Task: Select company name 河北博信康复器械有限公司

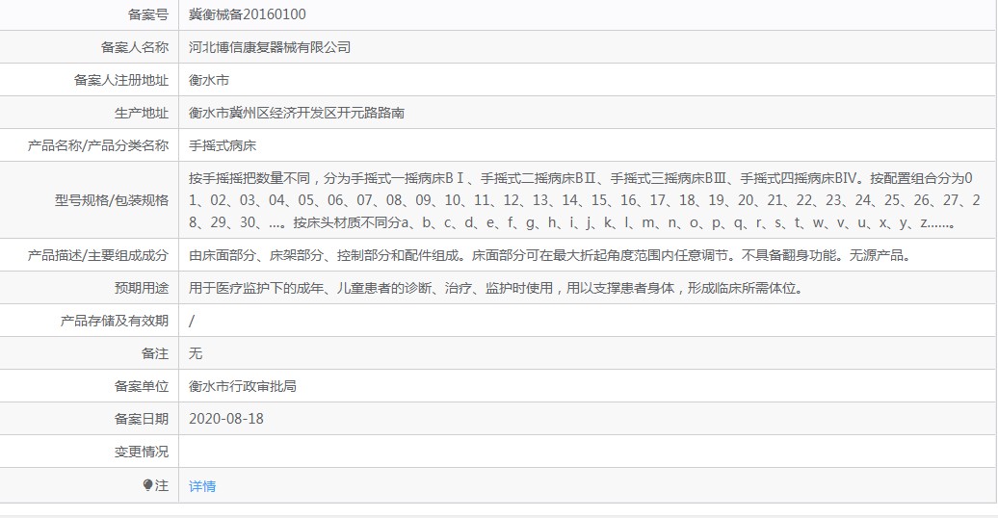Action: pos(269,48)
